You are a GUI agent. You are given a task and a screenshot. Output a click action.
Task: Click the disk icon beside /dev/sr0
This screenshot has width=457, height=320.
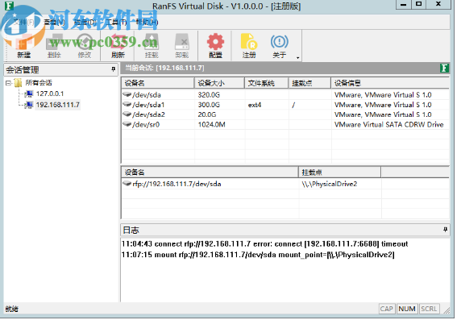(127, 124)
